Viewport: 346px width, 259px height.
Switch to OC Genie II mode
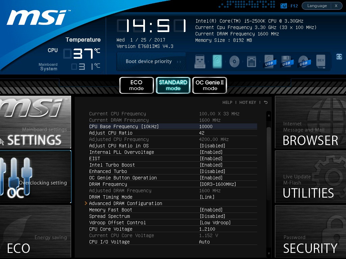pyautogui.click(x=209, y=85)
